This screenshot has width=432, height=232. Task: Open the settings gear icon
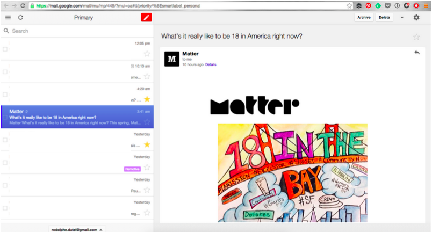(416, 18)
